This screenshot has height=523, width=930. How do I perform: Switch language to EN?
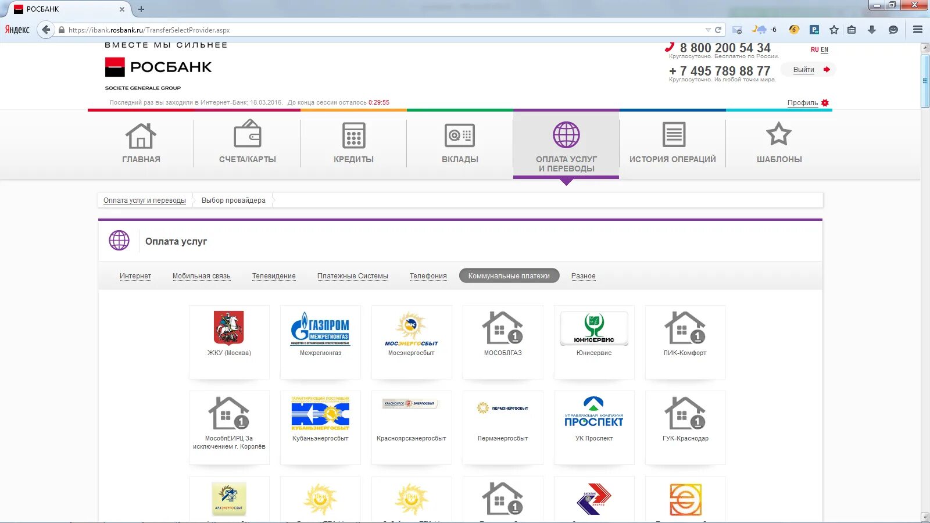point(824,50)
